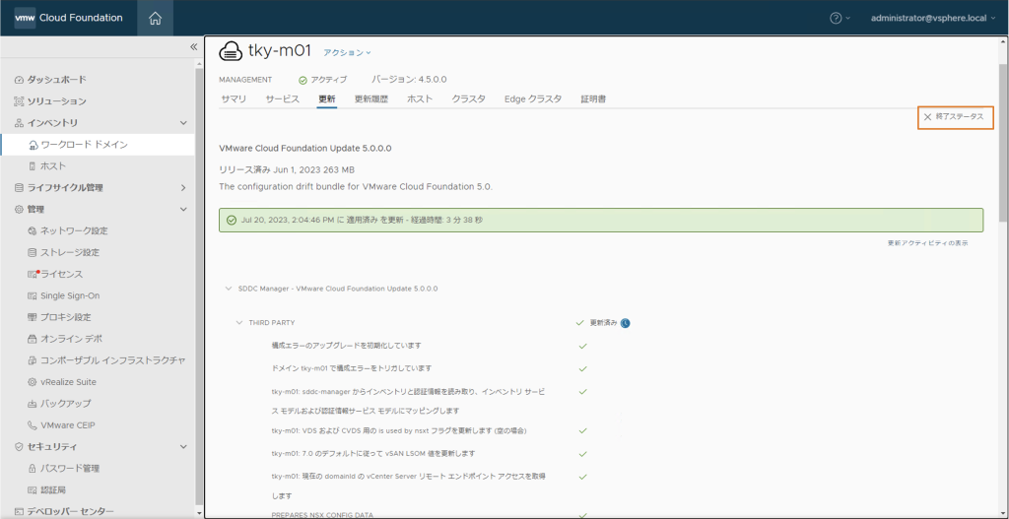The image size is (1009, 519).
Task: Click the パスワード管理 lock icon
Action: [x=33, y=468]
